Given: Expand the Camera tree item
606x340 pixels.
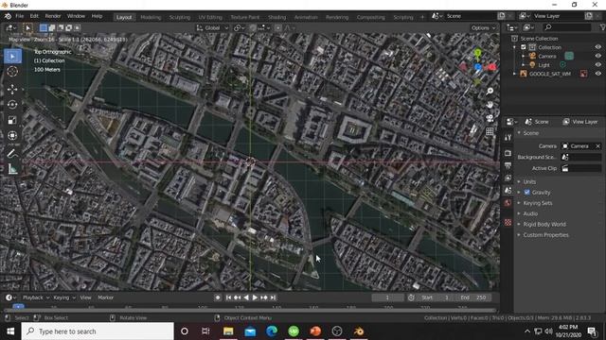Looking at the screenshot, I should click(x=524, y=56).
